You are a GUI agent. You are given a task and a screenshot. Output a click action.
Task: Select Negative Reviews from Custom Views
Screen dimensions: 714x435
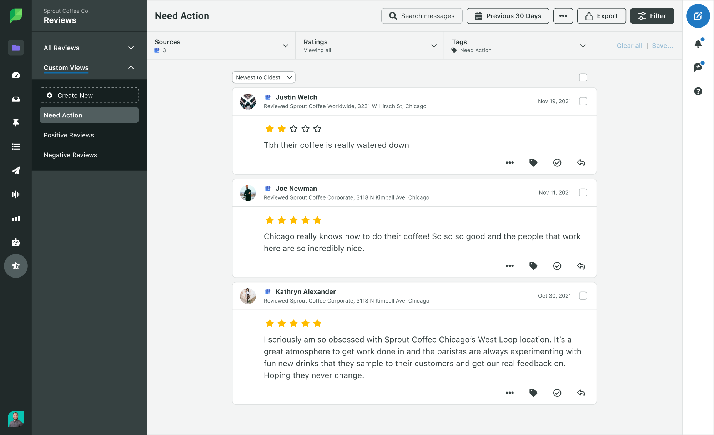pos(70,155)
